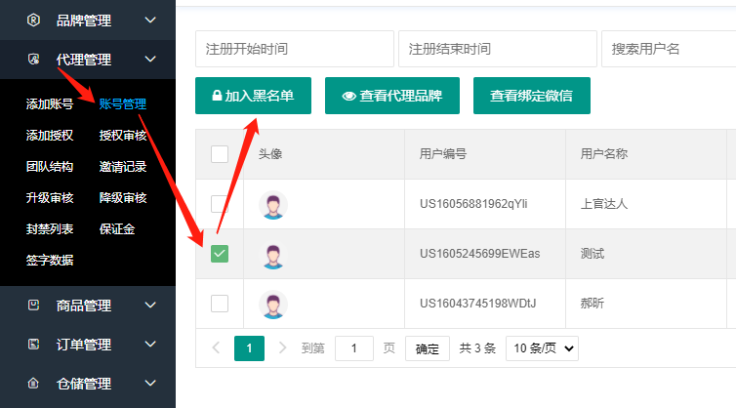Viewport: 736px width, 408px height.
Task: Click the avatar of user 测试
Action: (273, 254)
